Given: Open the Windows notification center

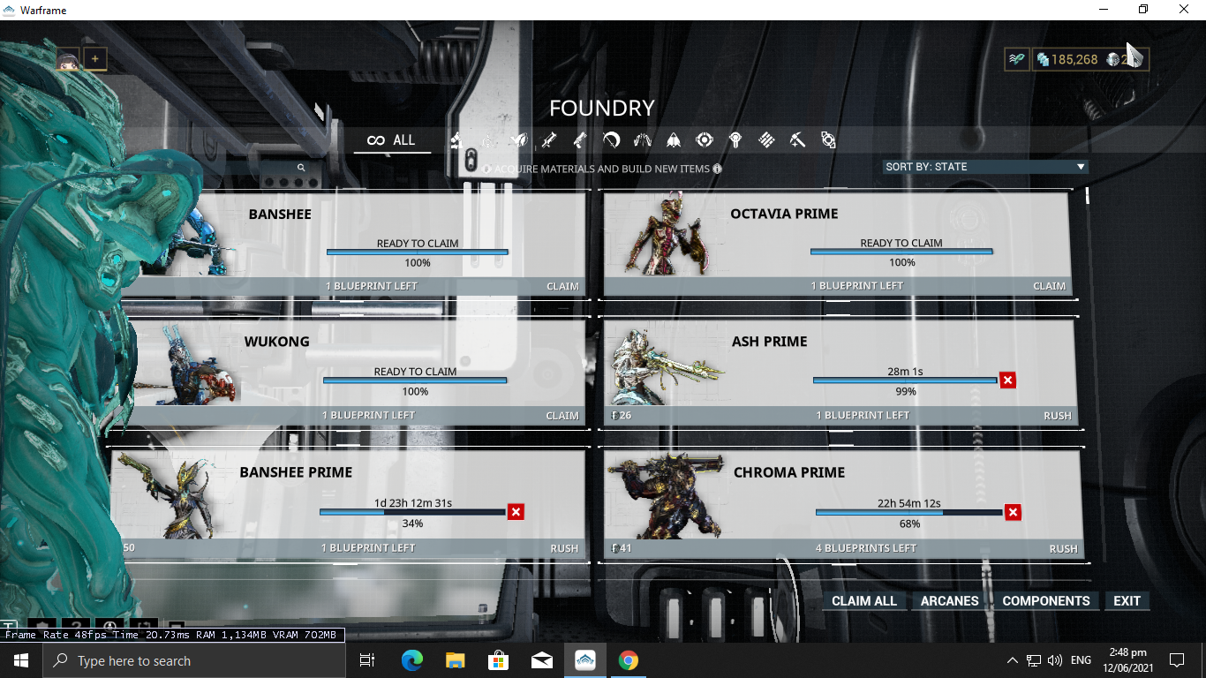Looking at the screenshot, I should (1176, 660).
